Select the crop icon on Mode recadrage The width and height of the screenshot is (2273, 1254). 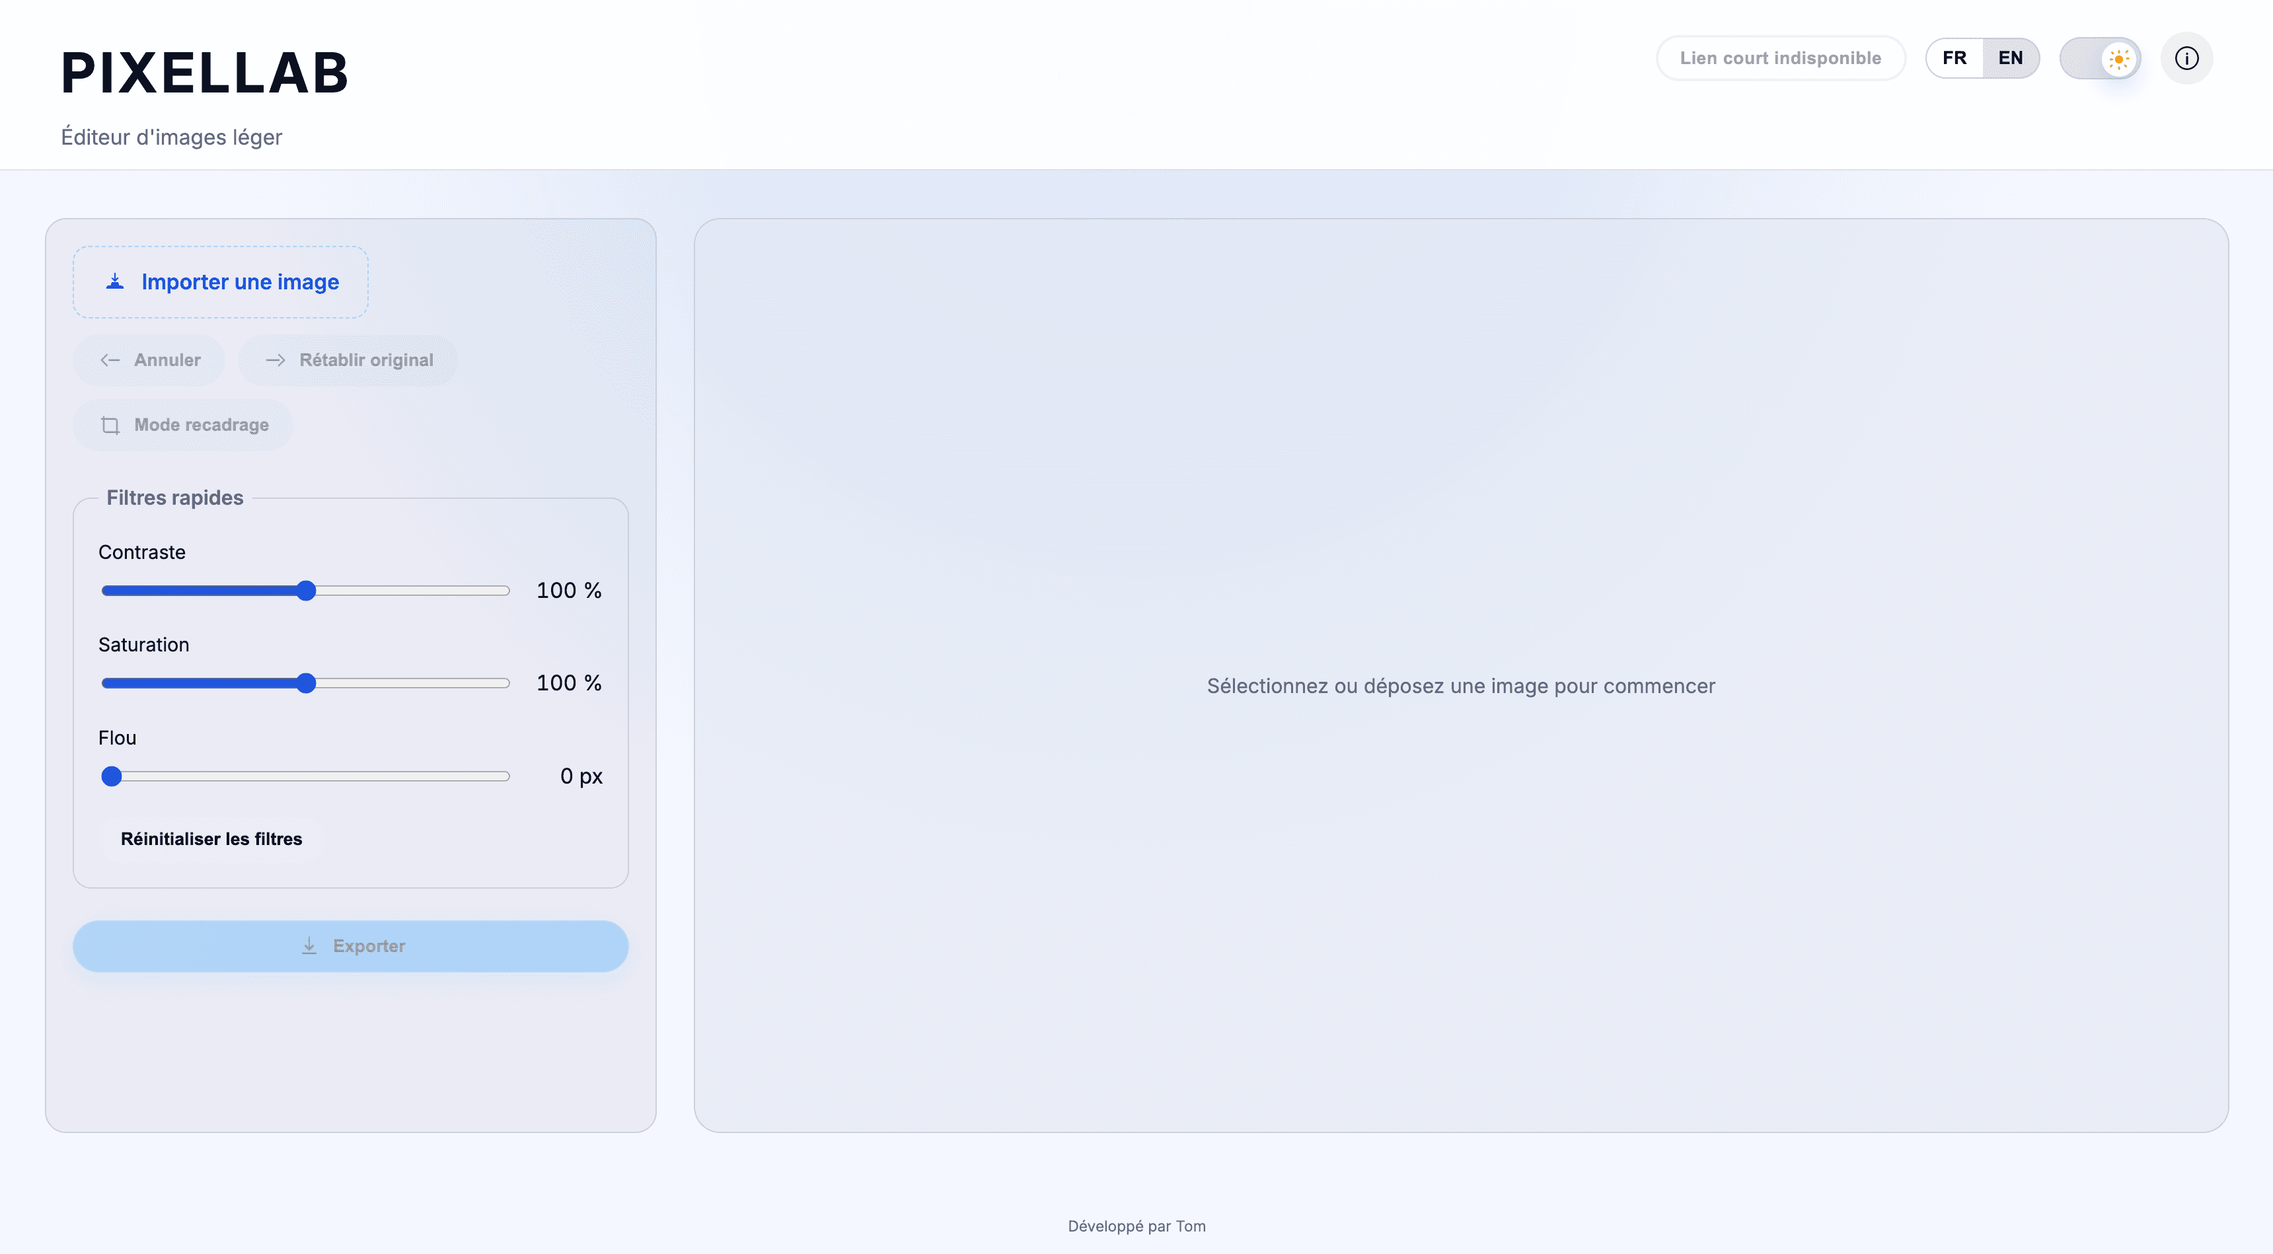pyautogui.click(x=111, y=424)
